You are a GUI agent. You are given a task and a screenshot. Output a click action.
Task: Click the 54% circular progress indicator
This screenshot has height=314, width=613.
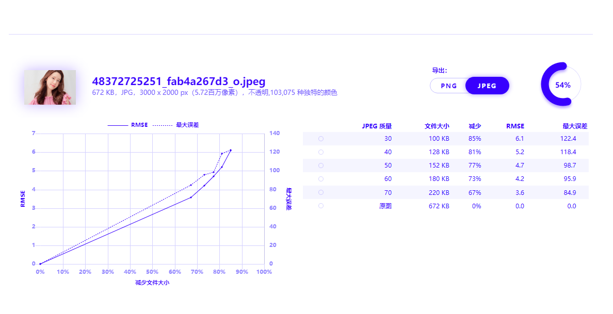[562, 85]
